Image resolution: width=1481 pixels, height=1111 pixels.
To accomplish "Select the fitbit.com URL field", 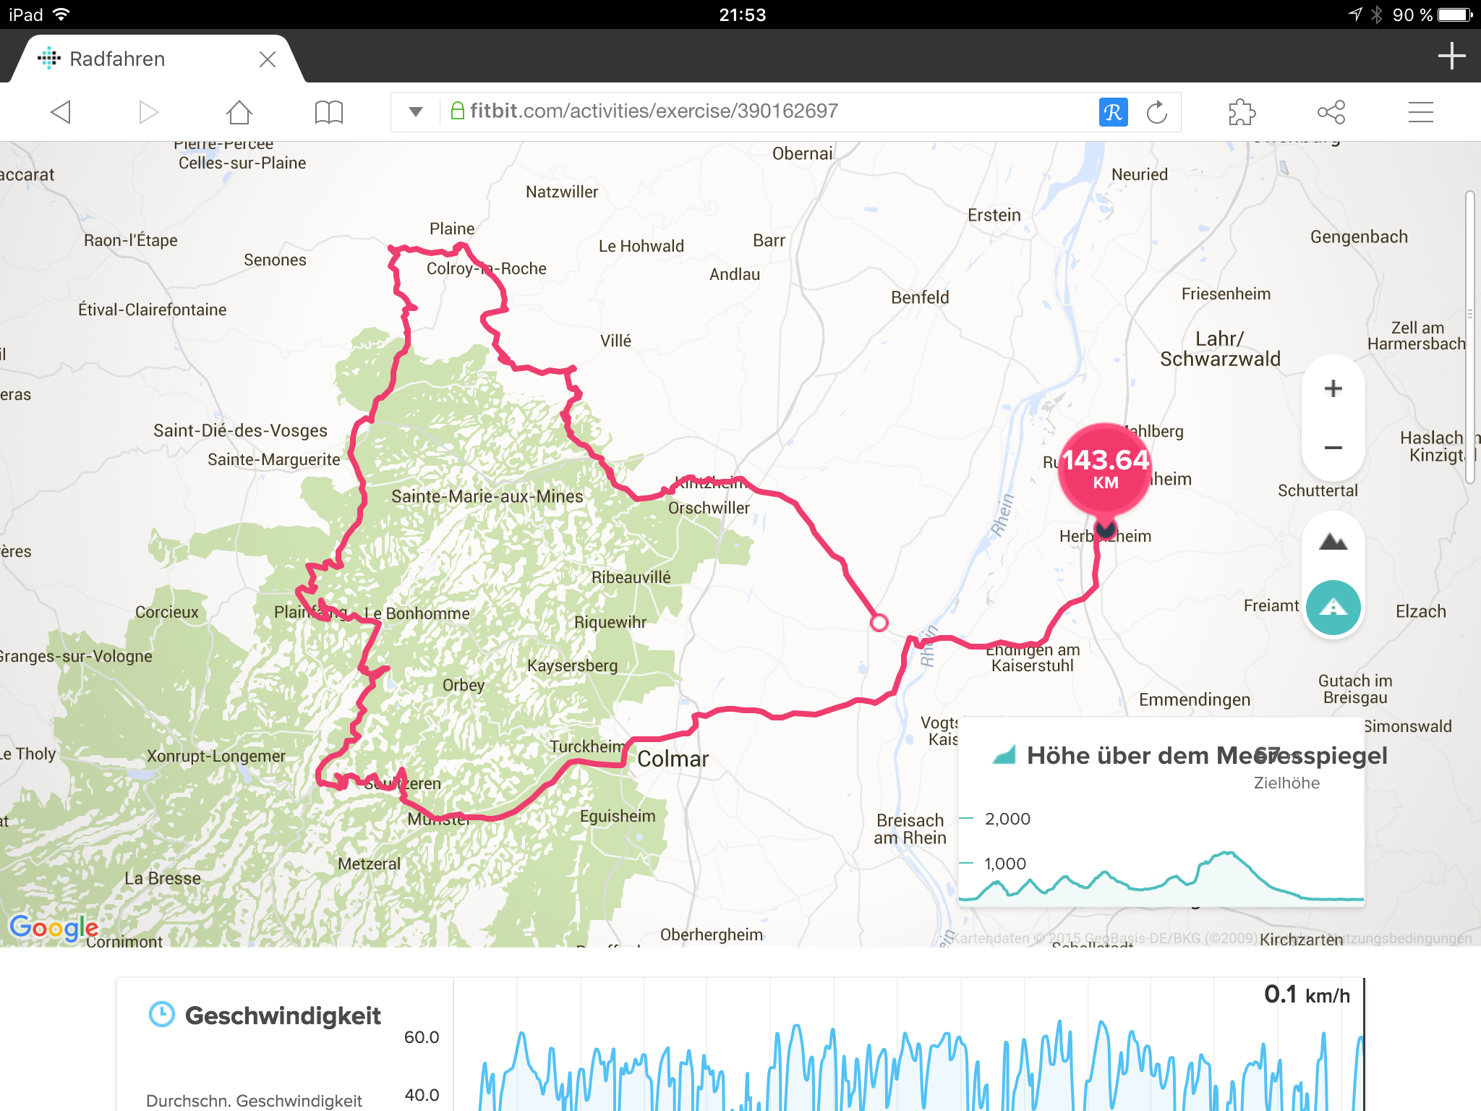I will (x=767, y=111).
